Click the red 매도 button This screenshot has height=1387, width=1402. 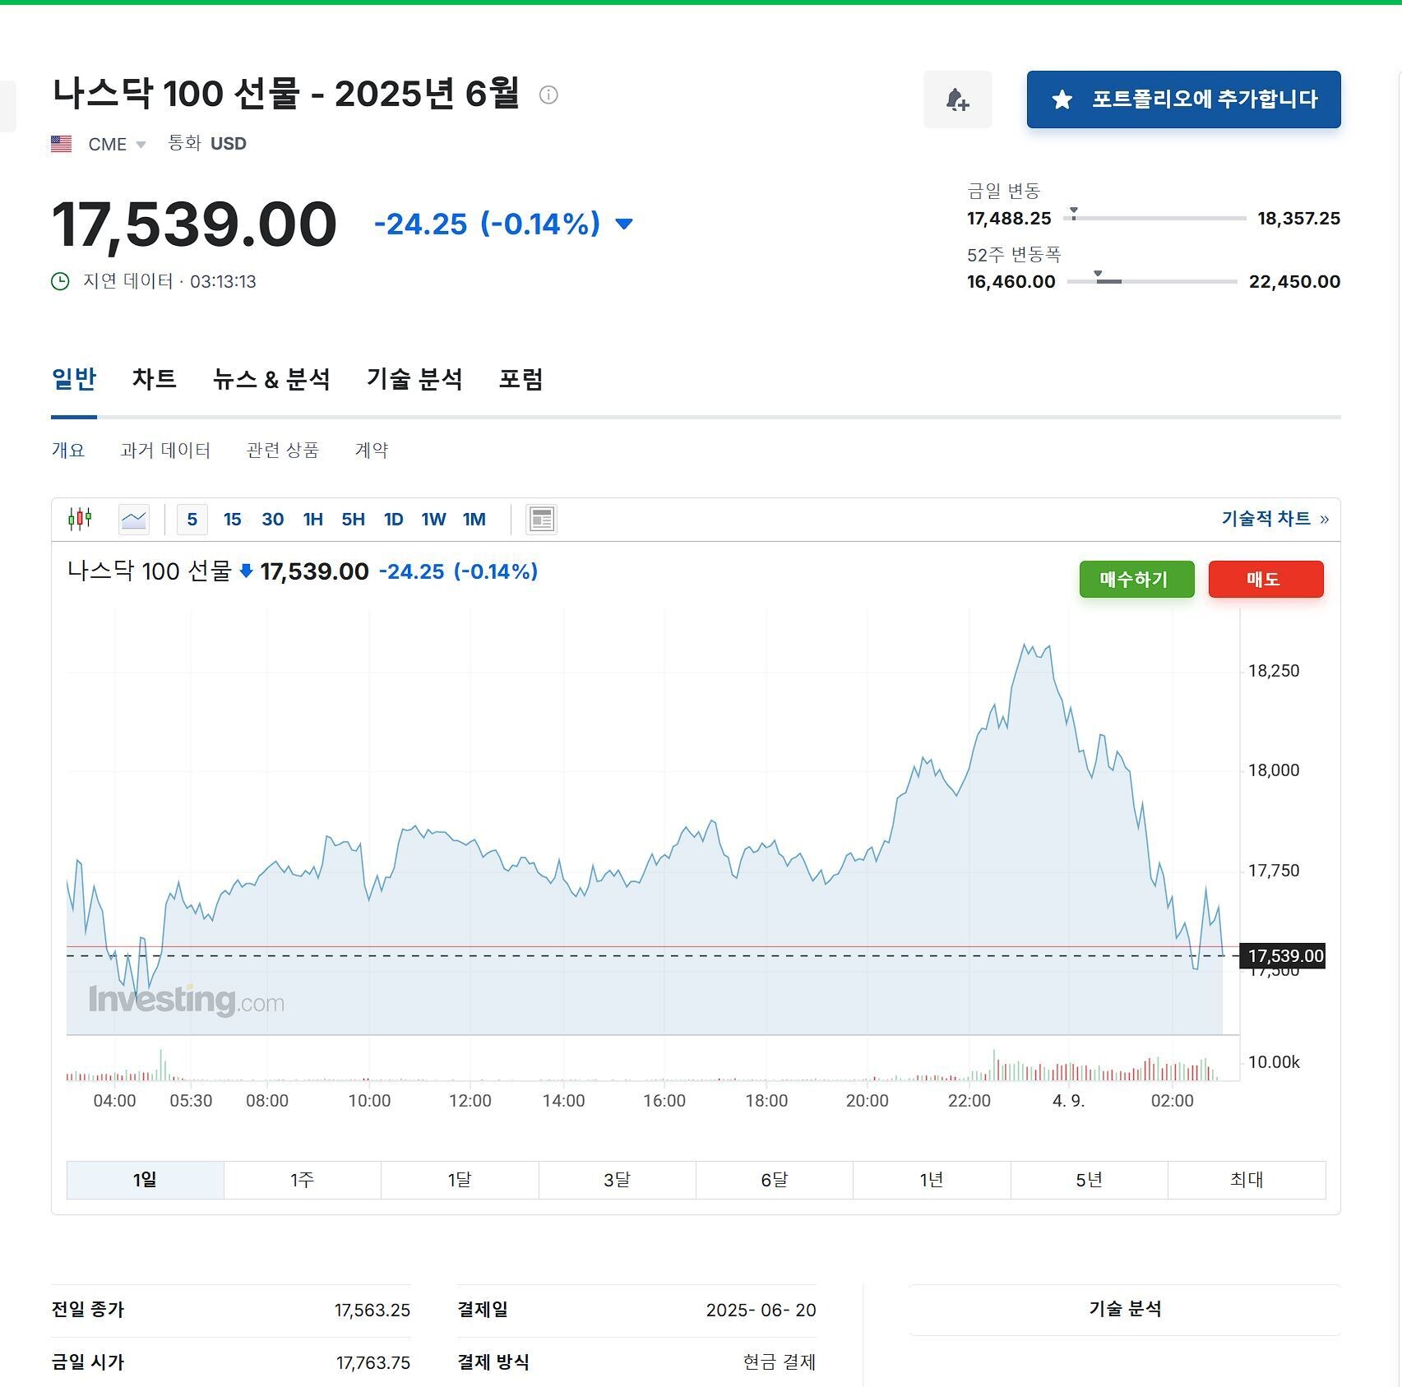point(1265,579)
